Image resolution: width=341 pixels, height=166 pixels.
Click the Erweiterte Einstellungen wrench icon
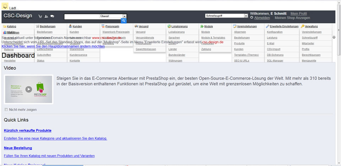click(267, 26)
